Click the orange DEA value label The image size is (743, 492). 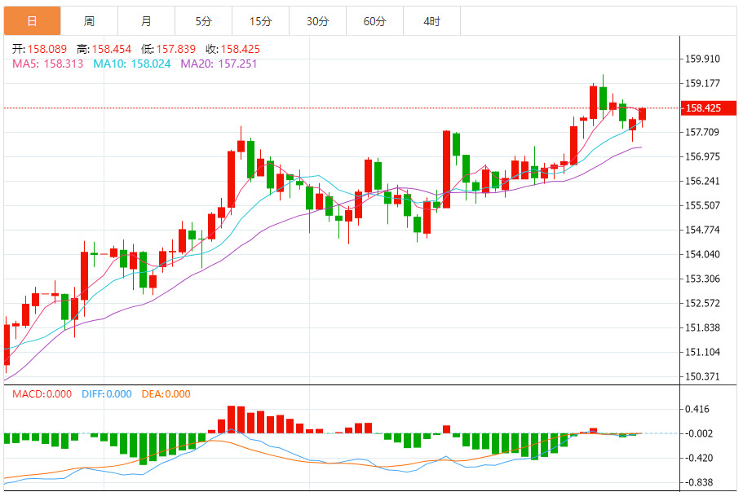click(x=166, y=394)
